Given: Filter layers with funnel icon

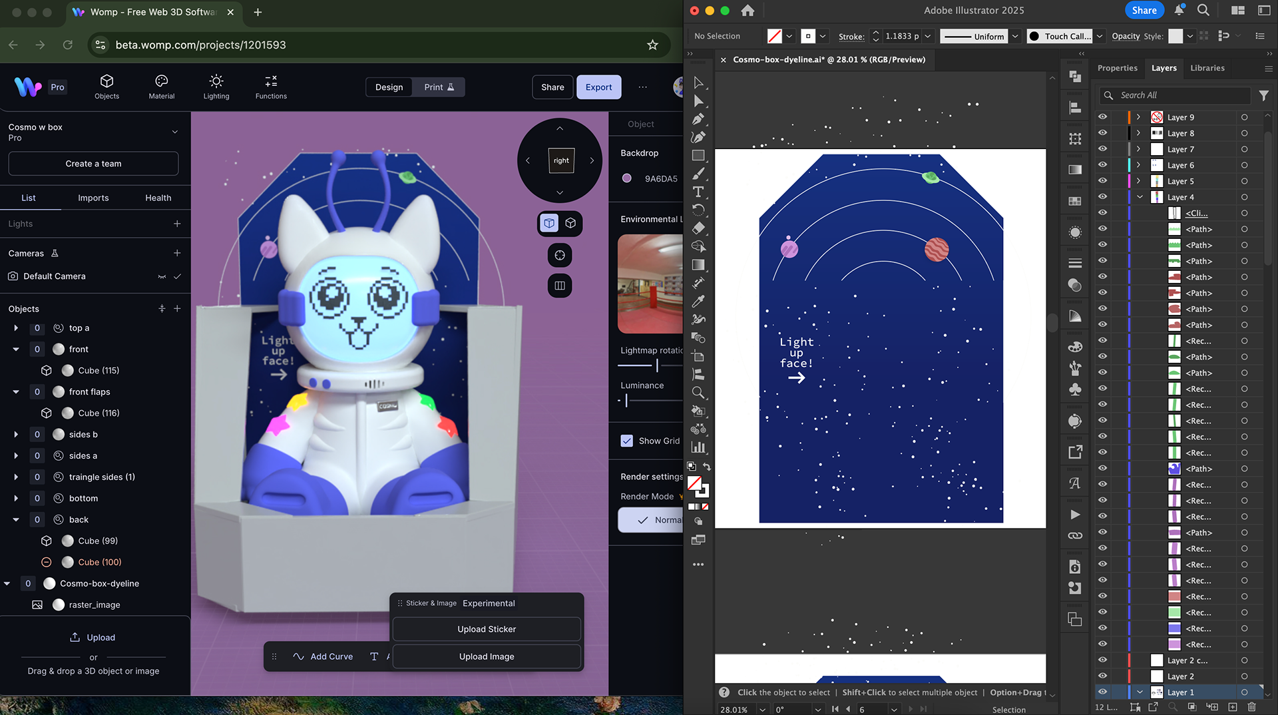Looking at the screenshot, I should [1263, 96].
